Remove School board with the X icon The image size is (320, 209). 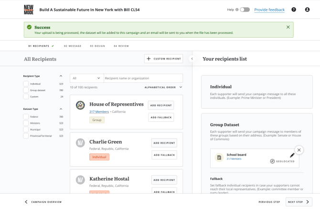click(299, 150)
